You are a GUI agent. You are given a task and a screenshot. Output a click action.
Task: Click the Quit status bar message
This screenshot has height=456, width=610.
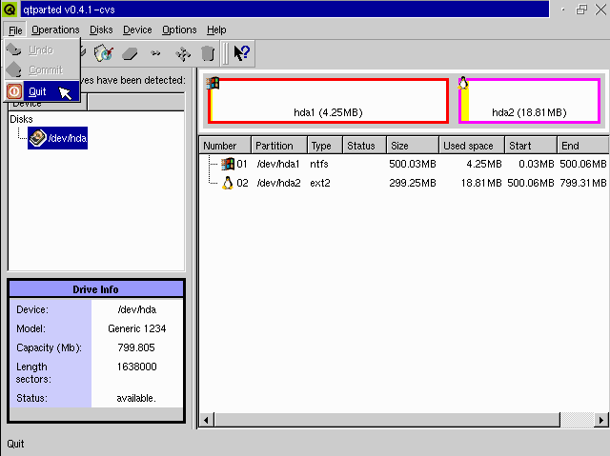click(15, 444)
